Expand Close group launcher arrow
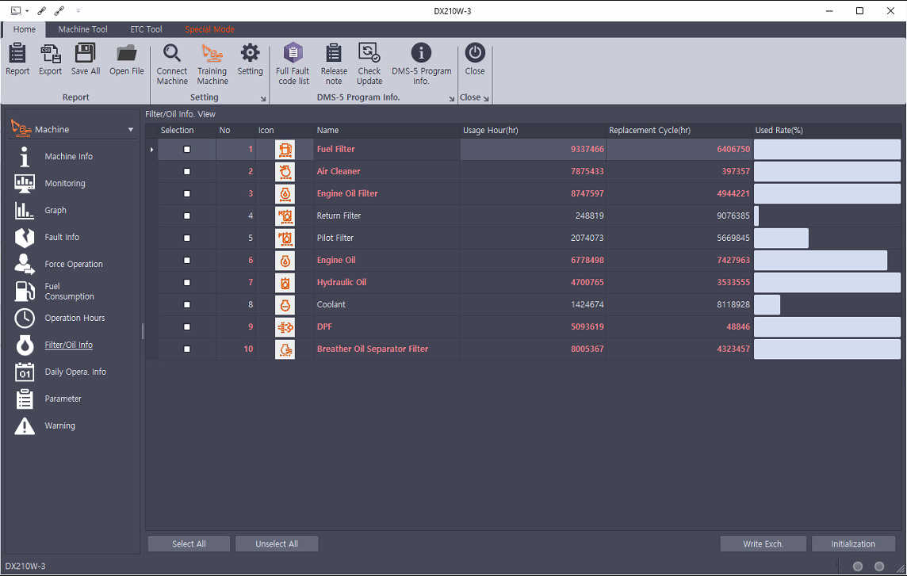The width and height of the screenshot is (907, 576). pos(487,99)
